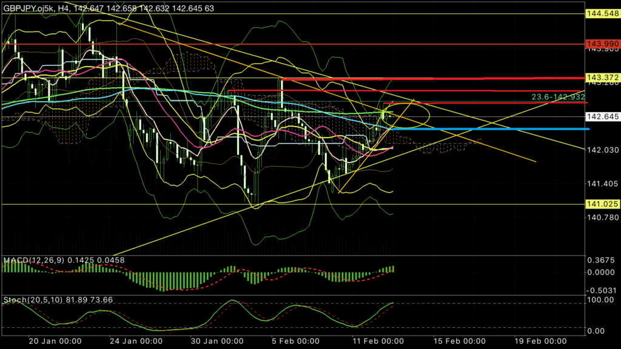Select the 0.0000 MACD scale value
The image size is (621, 349).
pyautogui.click(x=601, y=272)
